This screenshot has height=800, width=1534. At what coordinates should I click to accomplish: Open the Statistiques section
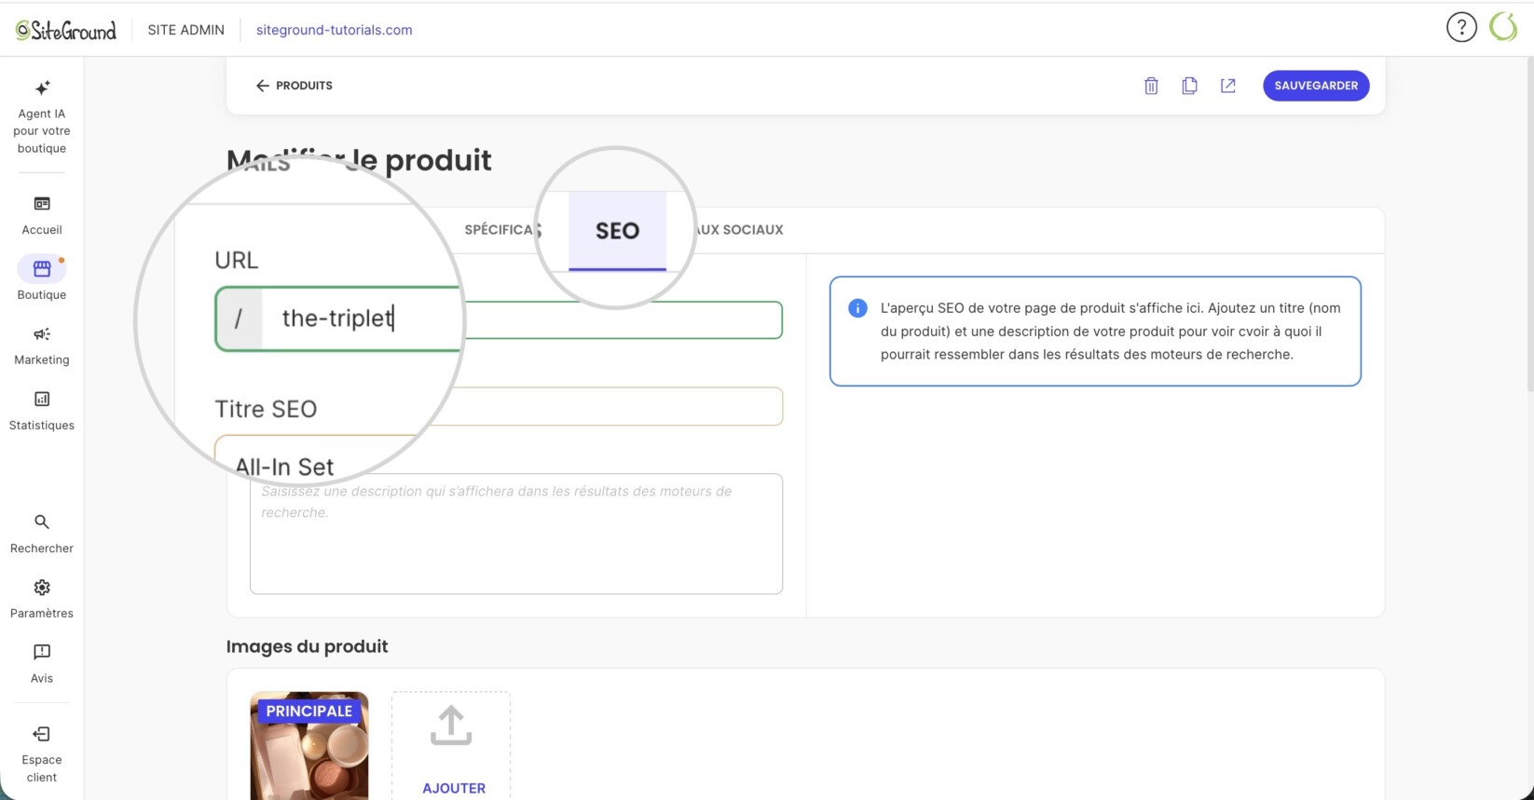[42, 411]
